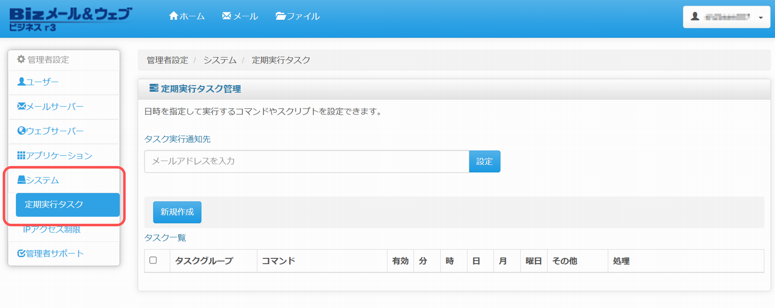The height and width of the screenshot is (308, 775).
Task: Click the grid icon beside アプリケーション
Action: [21, 155]
